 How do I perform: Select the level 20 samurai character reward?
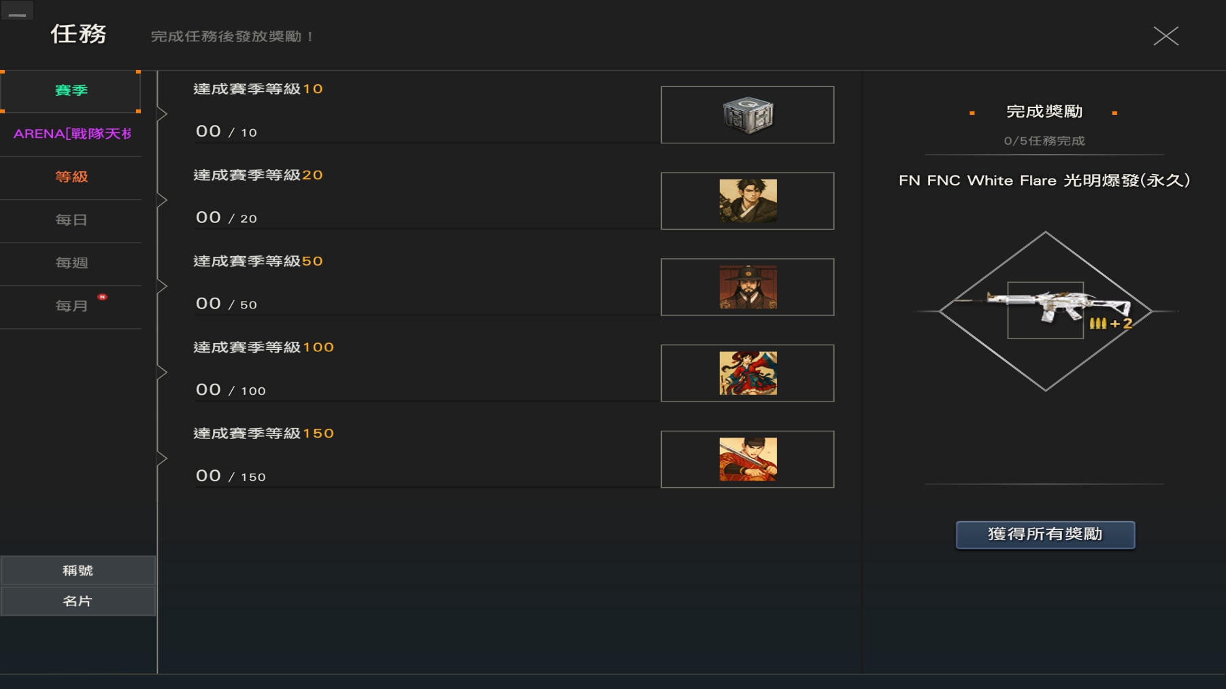click(748, 200)
